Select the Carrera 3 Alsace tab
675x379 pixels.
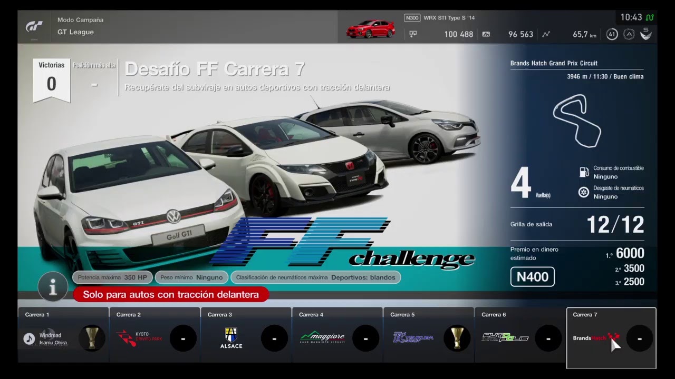tap(246, 335)
